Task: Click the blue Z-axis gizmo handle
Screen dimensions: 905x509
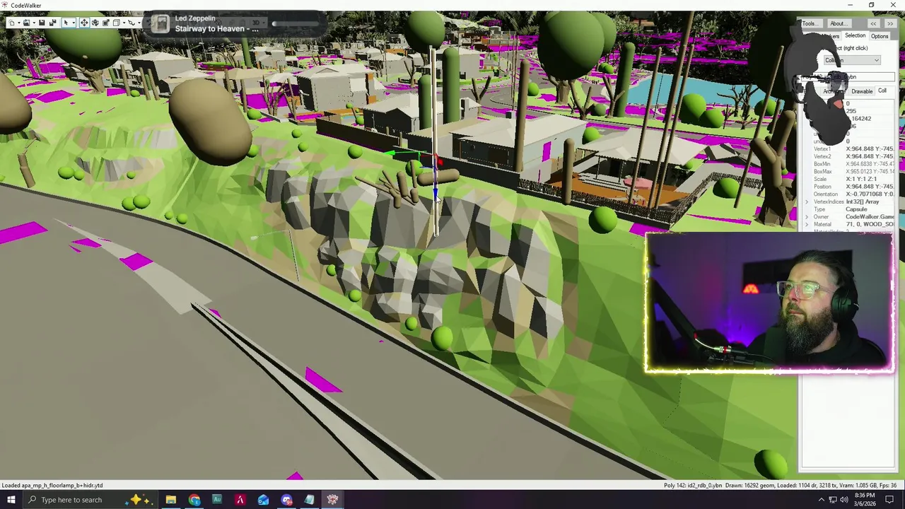Action: pos(435,192)
